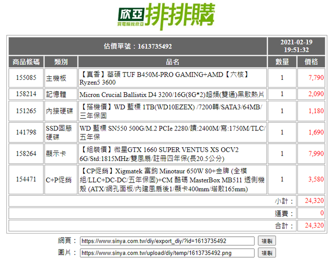329x260 pixels.
Task: Click the price 7,790
Action: (316, 78)
